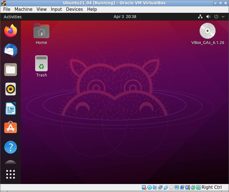Click the hard disk activity status icon
The image size is (229, 192).
coord(144,187)
